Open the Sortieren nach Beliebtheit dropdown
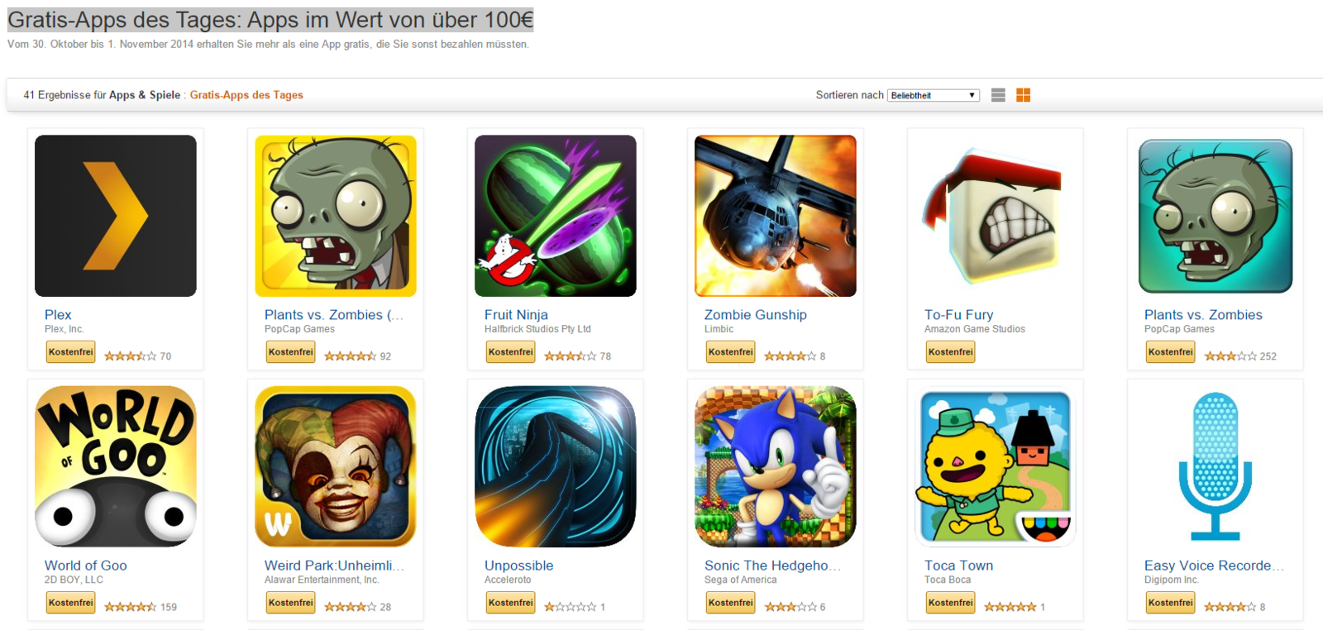Viewport: 1323px width, 630px height. 934,95
